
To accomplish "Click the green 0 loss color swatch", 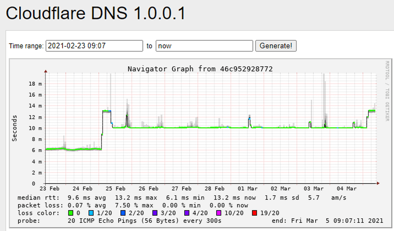I will (71, 213).
